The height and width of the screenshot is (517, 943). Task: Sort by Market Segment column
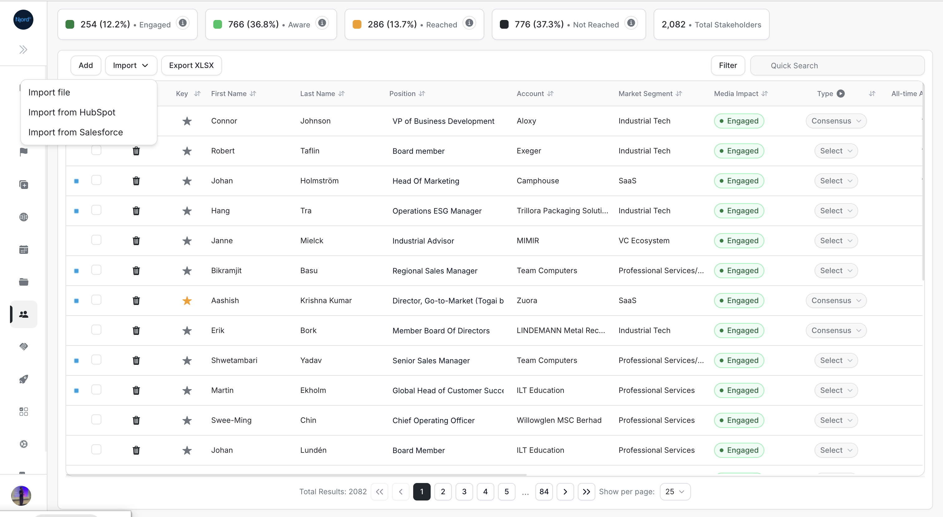click(679, 94)
